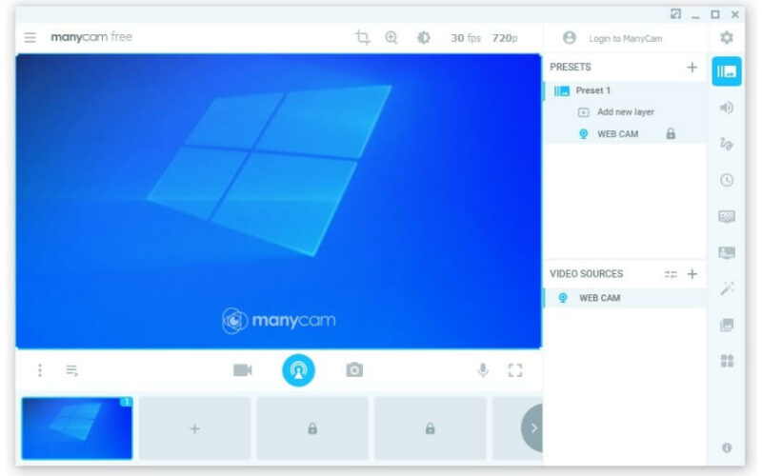Select the crop tool icon
This screenshot has width=762, height=476.
362,37
